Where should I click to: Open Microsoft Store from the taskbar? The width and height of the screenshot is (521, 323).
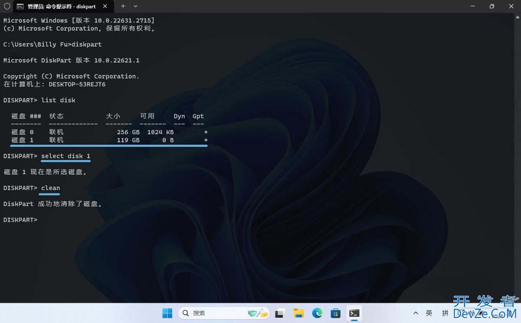[335, 313]
